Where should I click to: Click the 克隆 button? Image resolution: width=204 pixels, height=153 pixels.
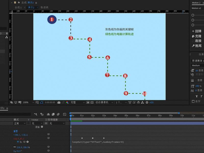coord(197,36)
